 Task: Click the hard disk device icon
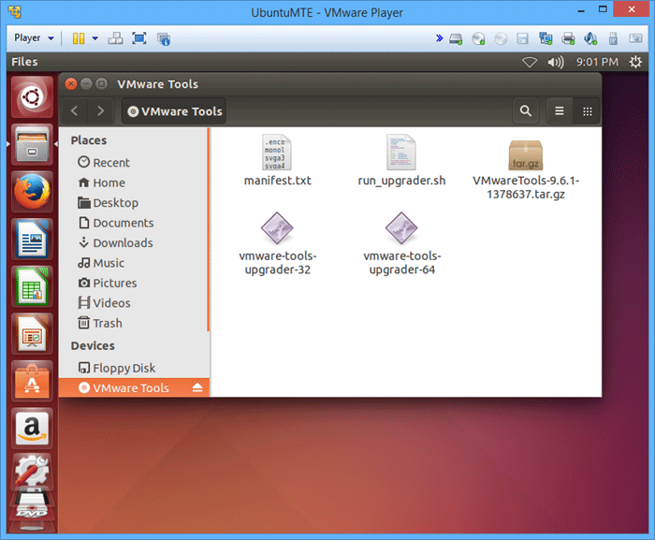point(456,39)
